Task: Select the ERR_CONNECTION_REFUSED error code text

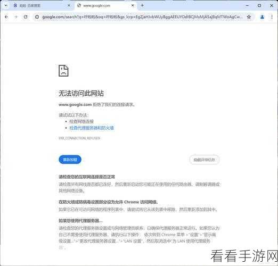Action: coord(79,138)
